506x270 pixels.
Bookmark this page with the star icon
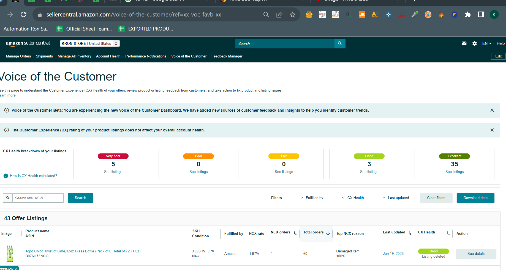293,15
